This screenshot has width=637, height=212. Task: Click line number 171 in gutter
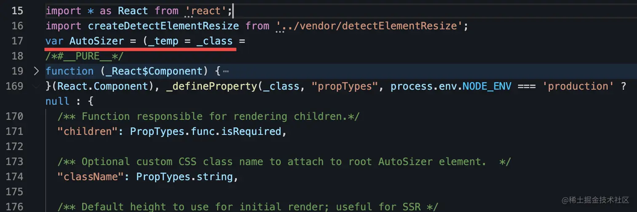coord(14,131)
